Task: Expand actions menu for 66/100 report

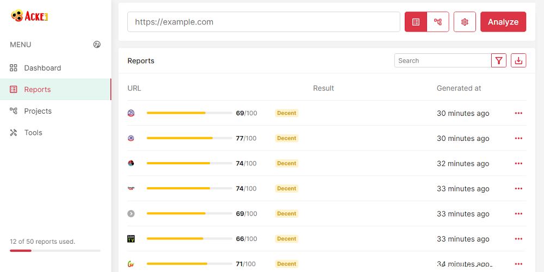Action: pyautogui.click(x=518, y=239)
